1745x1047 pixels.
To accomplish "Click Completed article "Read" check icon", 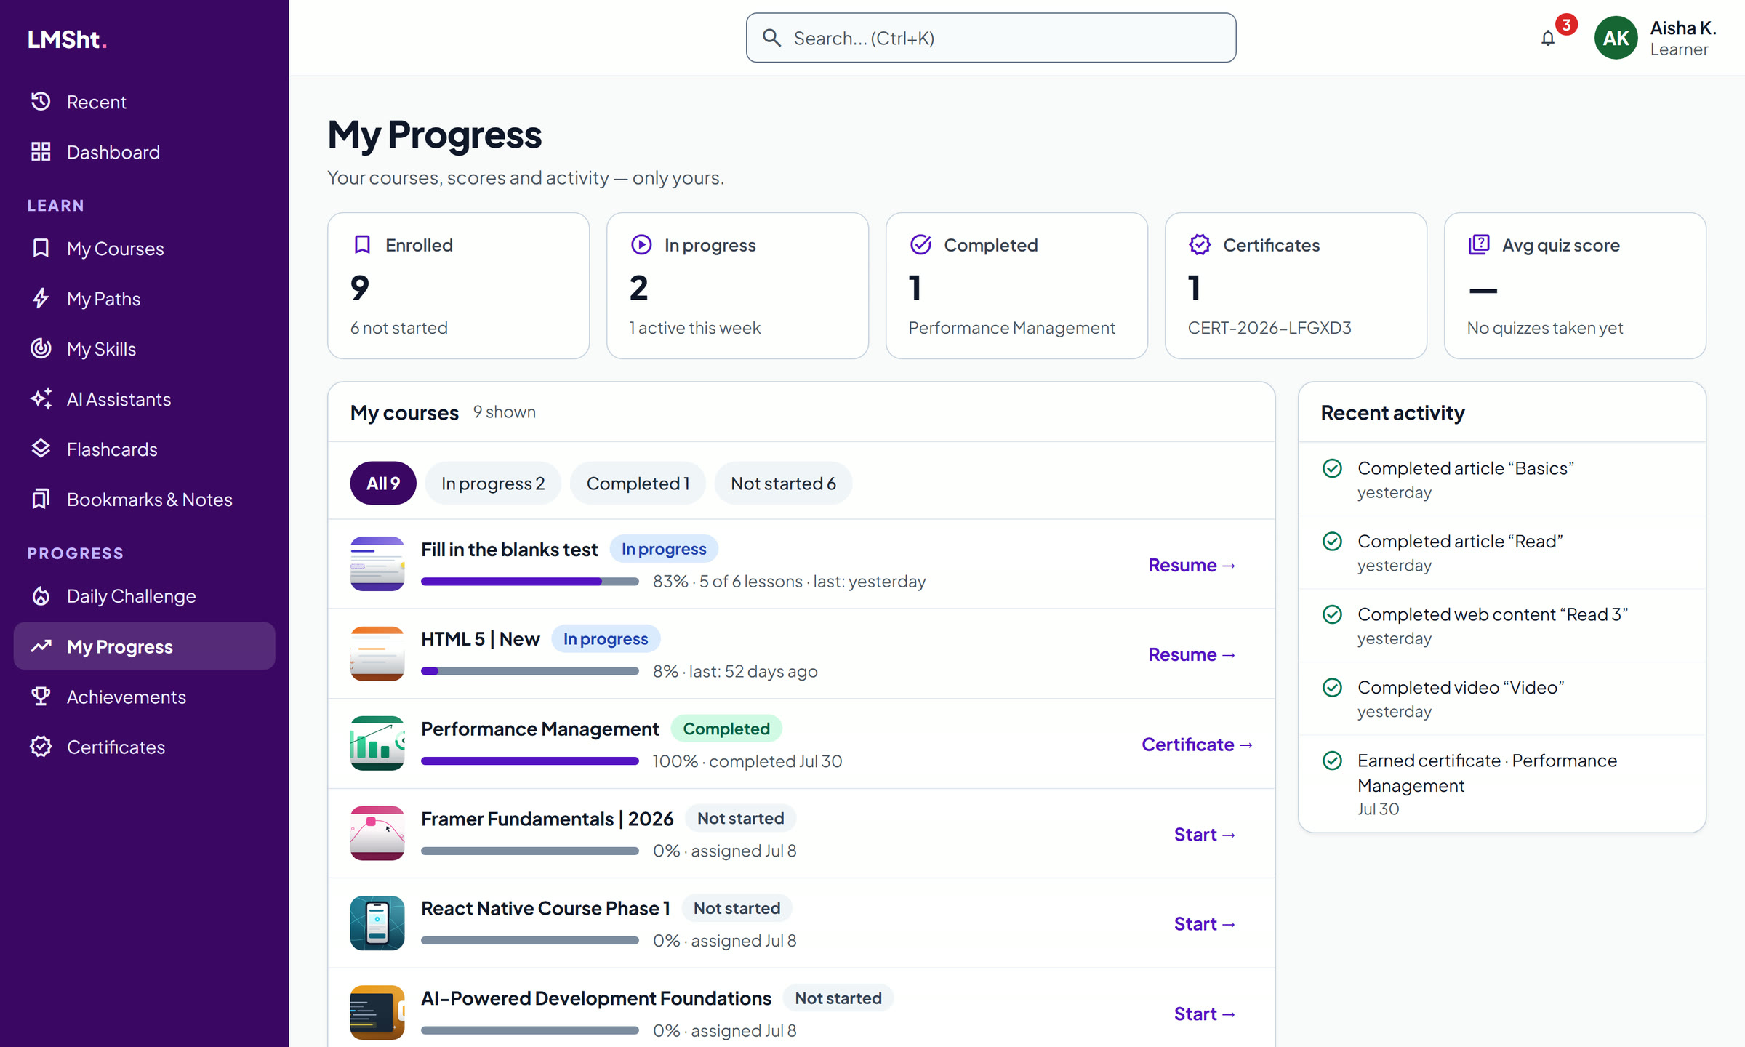I will pos(1332,542).
